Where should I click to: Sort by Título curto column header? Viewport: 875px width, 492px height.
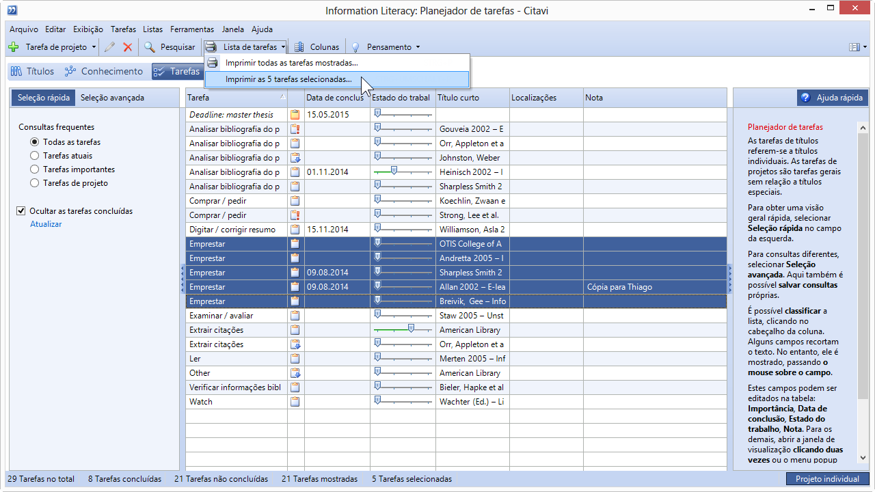point(472,98)
